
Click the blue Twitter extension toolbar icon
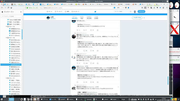(x=160, y=8)
